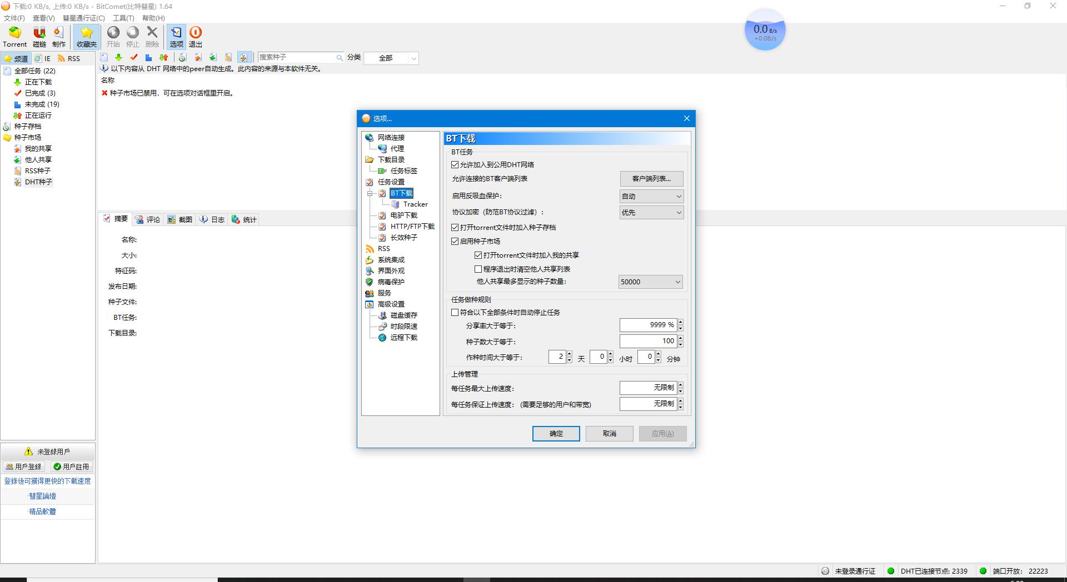Open the 选项 options toolbar icon
Viewport: 1067px width, 582px height.
(x=176, y=37)
